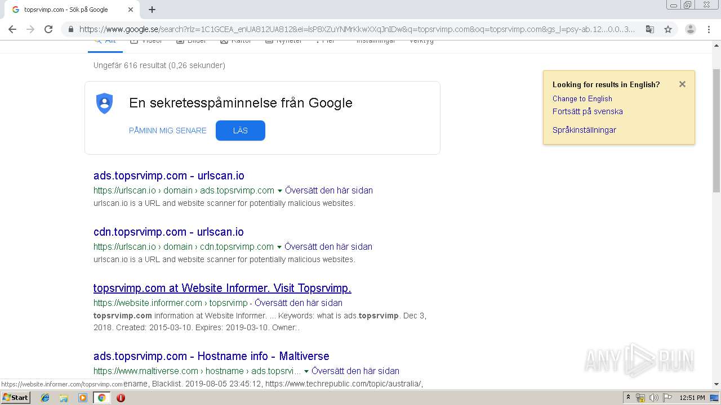Click the address bar URL field

pos(357,29)
